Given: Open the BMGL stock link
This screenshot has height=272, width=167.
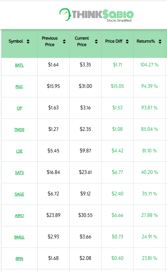Looking at the screenshot, I should click(19, 237).
